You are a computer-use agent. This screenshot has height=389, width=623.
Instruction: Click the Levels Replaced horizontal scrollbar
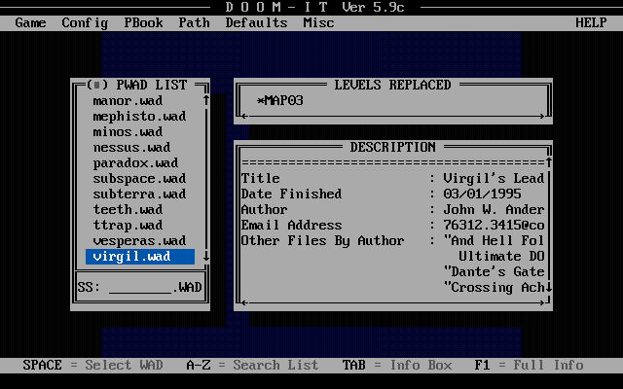click(x=393, y=117)
